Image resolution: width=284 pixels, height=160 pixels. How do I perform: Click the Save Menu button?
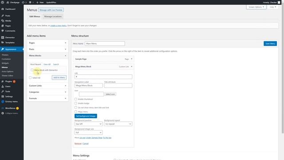(x=270, y=44)
